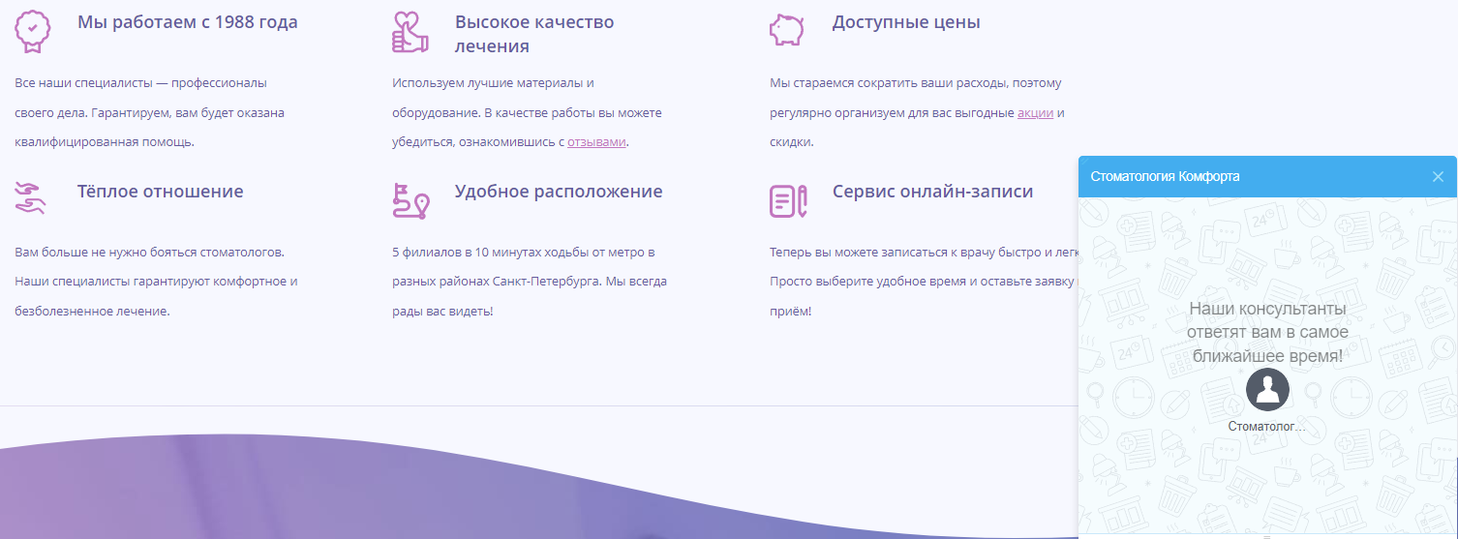Click heading Мы работаем с 1988 года
Viewport: 1458px width, 539px height.
[x=188, y=22]
